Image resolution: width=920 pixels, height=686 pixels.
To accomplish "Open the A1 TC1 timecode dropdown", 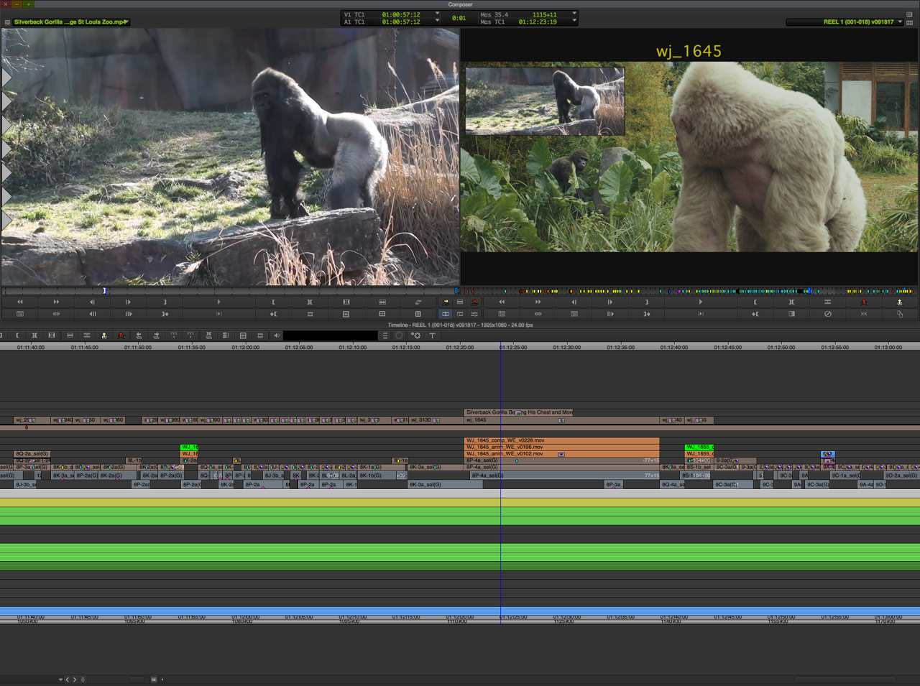I will pyautogui.click(x=437, y=22).
